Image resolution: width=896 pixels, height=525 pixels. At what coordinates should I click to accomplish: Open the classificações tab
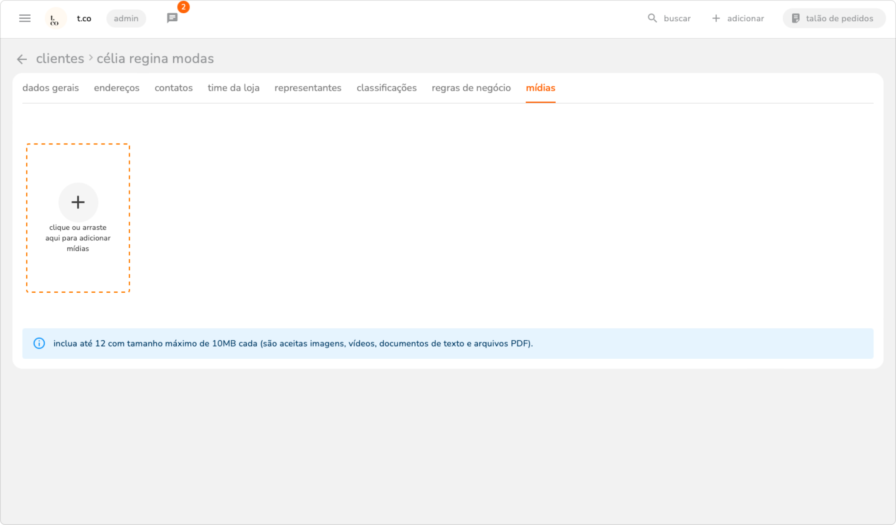pos(386,88)
